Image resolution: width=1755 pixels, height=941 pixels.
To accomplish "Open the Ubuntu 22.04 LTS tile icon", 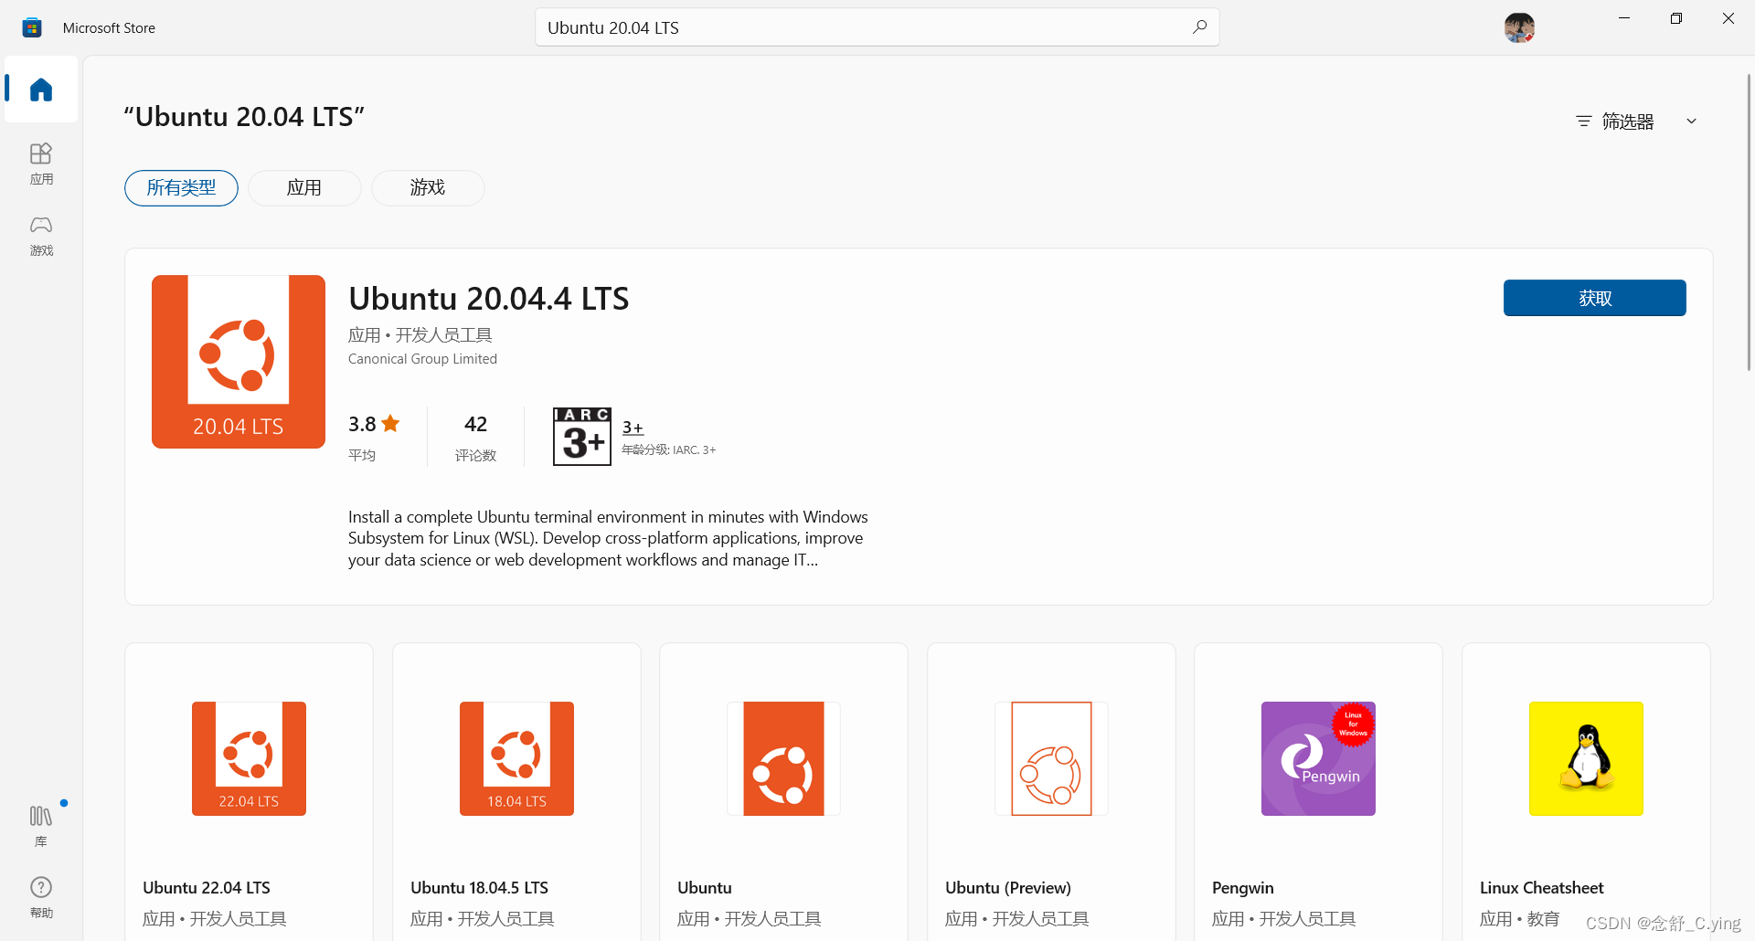I will pyautogui.click(x=249, y=758).
